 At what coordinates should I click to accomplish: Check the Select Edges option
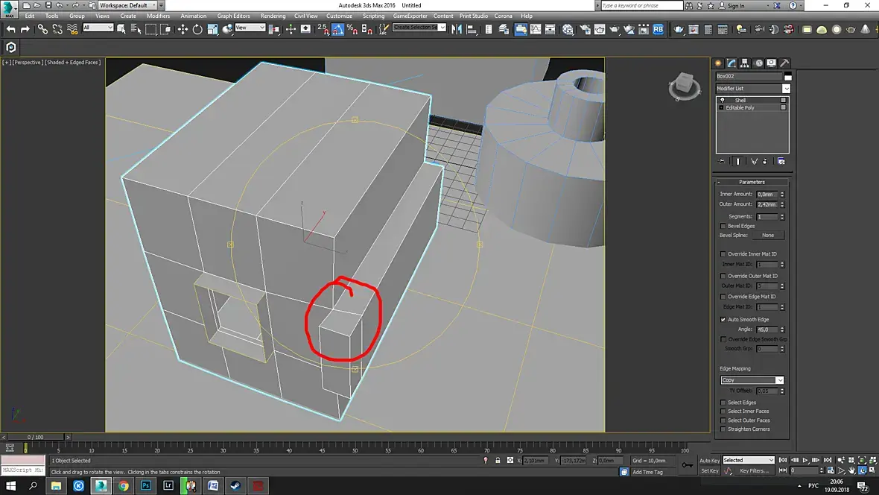723,403
